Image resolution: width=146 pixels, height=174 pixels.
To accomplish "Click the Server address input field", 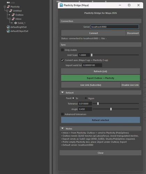I will 114,27.
